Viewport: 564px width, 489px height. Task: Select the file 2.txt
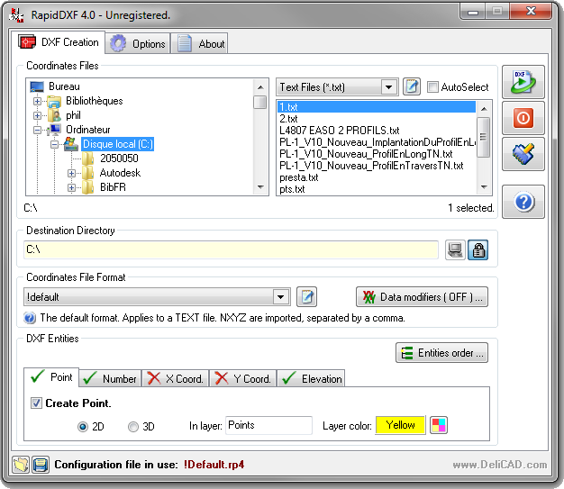(x=377, y=119)
